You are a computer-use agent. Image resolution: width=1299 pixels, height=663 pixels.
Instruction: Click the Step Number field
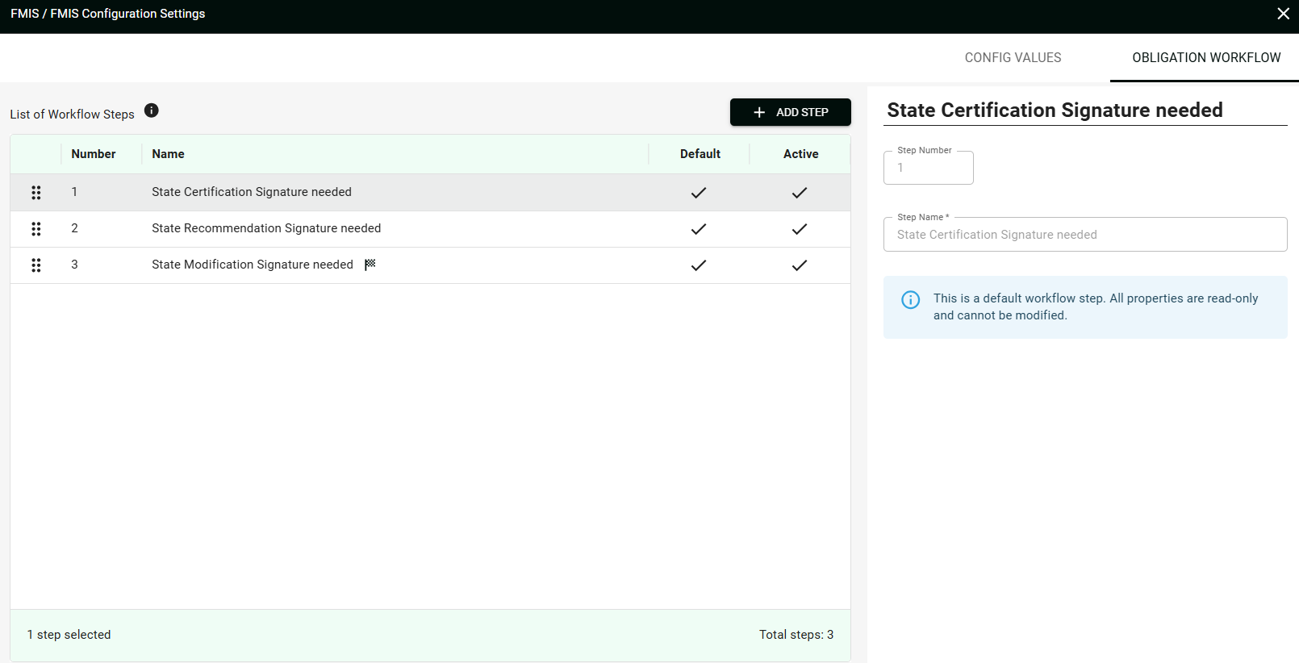tap(929, 168)
